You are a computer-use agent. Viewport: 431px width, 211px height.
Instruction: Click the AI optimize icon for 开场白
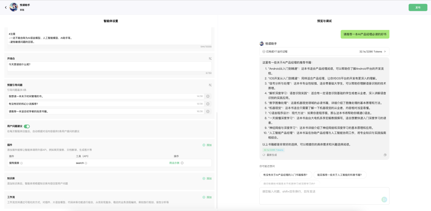point(210,59)
